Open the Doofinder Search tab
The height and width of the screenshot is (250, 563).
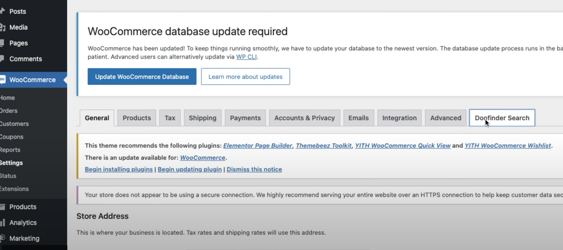[502, 118]
